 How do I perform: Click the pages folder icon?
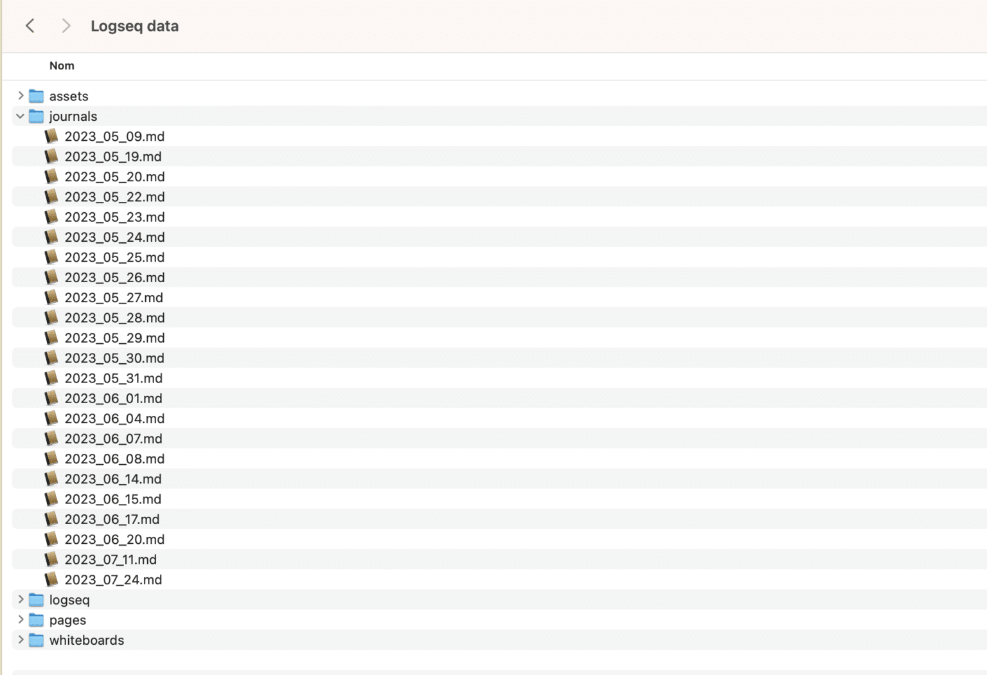click(x=37, y=620)
